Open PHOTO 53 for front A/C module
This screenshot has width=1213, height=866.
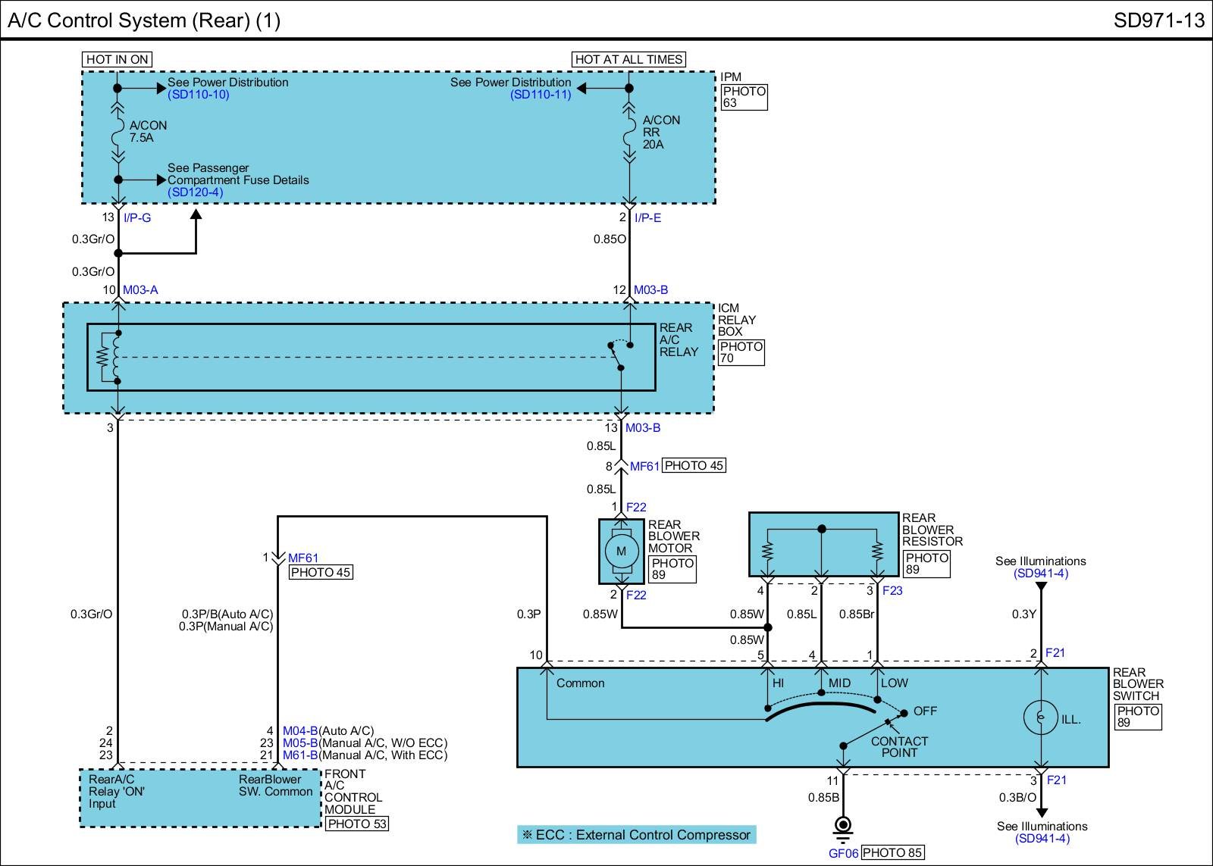(356, 824)
